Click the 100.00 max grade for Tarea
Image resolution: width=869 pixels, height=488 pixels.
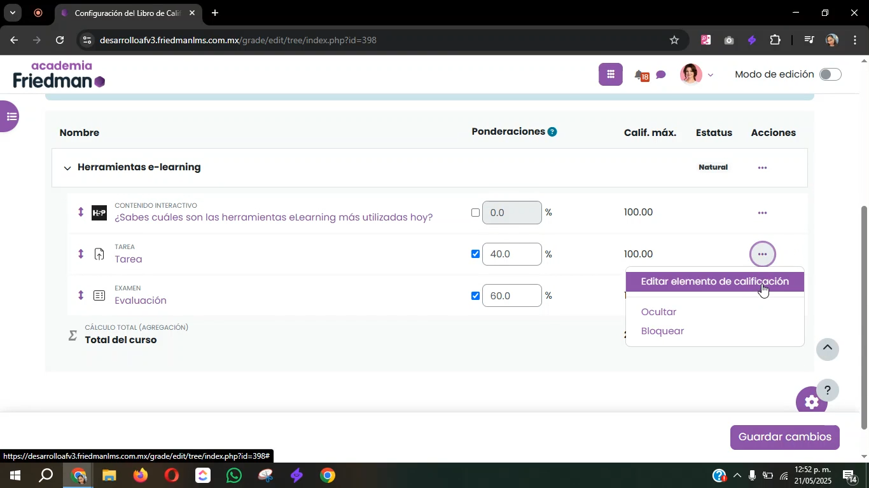click(x=638, y=254)
